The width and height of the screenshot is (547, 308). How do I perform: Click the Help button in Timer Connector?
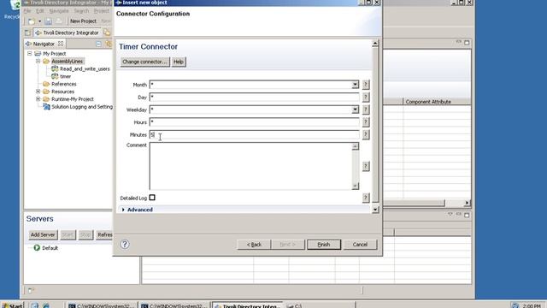pyautogui.click(x=179, y=62)
